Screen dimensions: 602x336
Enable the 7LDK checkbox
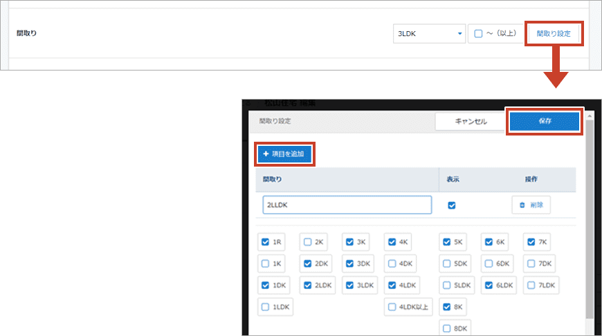click(x=531, y=285)
